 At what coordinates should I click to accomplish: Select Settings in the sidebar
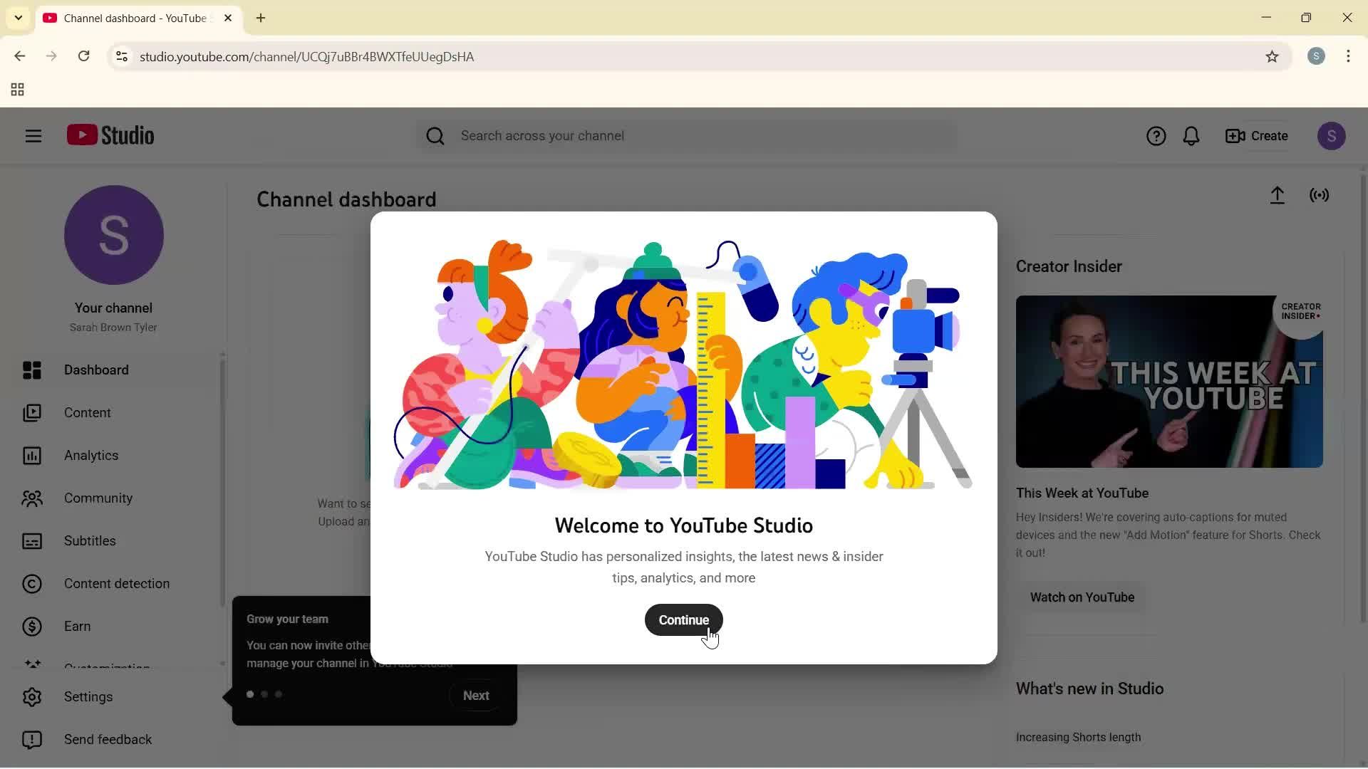click(x=88, y=697)
